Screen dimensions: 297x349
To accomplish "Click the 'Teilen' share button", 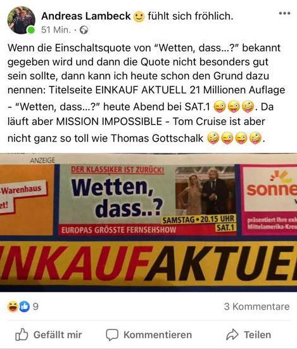I will point(249,335).
